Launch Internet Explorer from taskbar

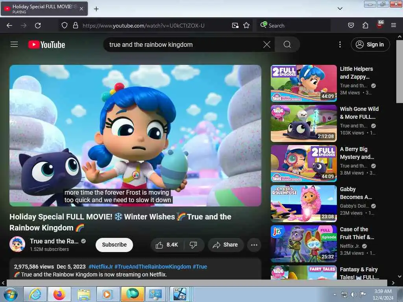pyautogui.click(x=35, y=294)
